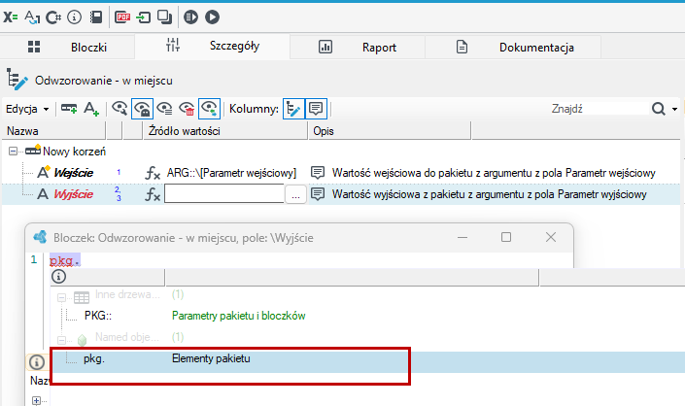Toggle the eye with lock view button
Screen dimensions: 685x406
tap(142, 108)
